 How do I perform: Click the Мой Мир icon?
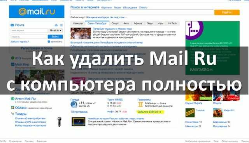pyautogui.click(x=12, y=64)
